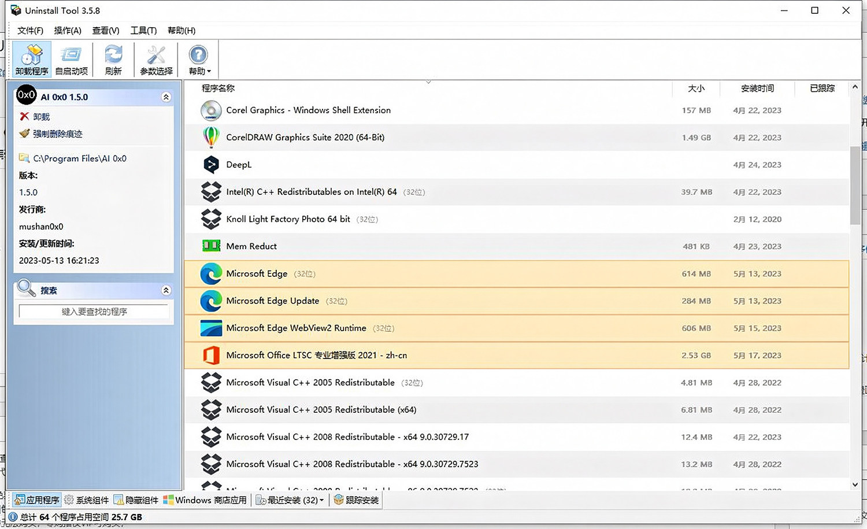
Task: Click the scroll-down arrow of the program list
Action: coord(855,484)
